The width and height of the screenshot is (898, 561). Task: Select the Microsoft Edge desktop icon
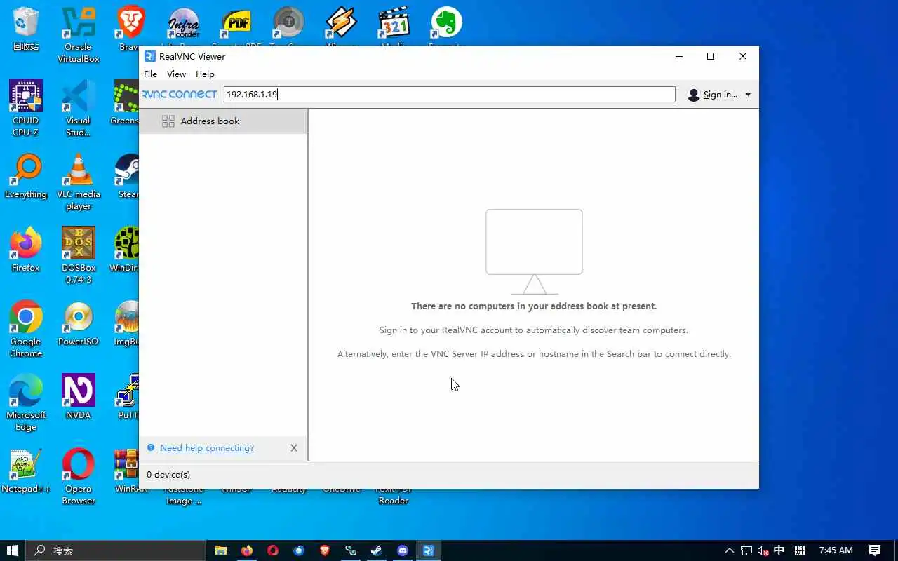point(26,403)
